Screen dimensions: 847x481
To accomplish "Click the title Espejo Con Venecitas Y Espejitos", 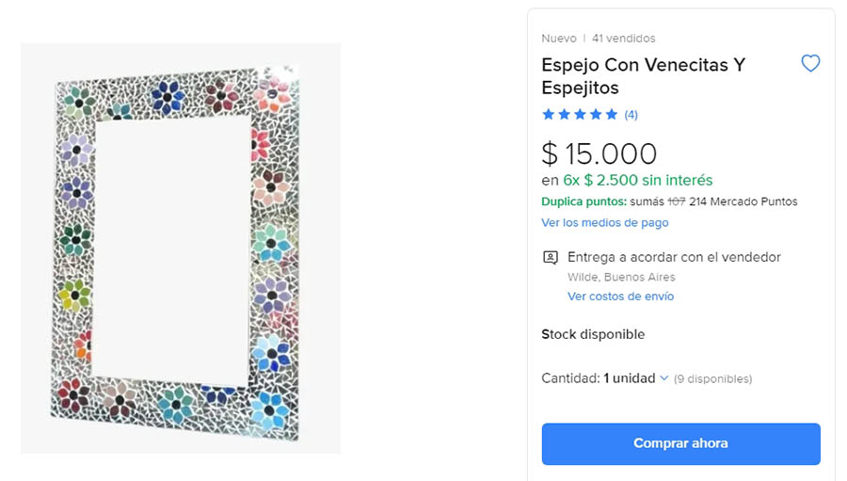I will (x=643, y=76).
